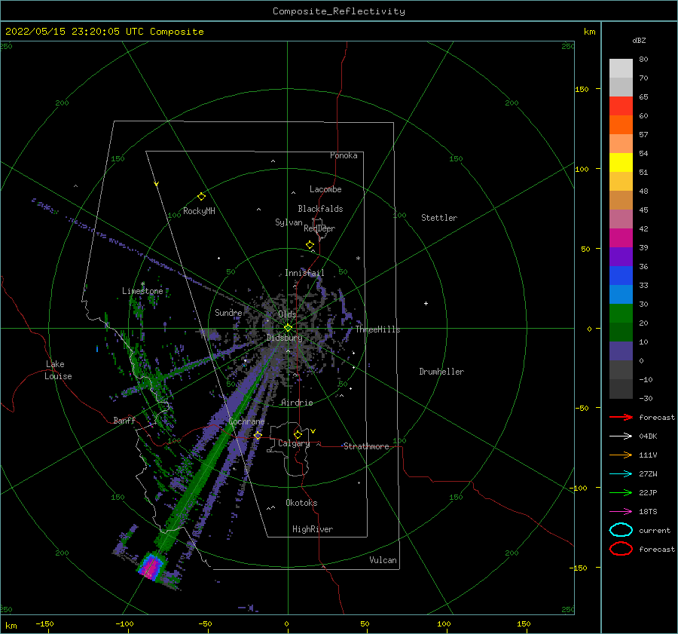Click the Calgary label
Viewport: 678px width, 634px height.
pyautogui.click(x=294, y=443)
